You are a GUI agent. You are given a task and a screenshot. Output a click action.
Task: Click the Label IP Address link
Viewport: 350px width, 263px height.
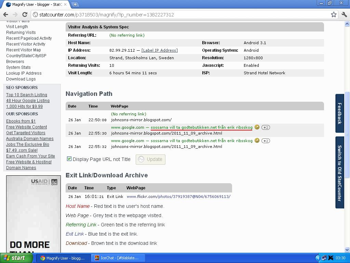click(160, 50)
